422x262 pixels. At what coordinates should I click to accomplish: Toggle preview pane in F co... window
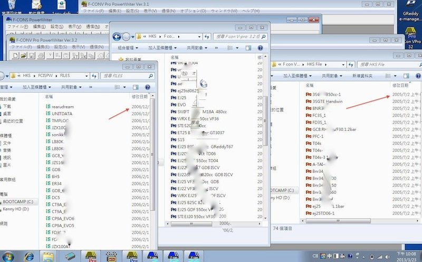[248, 48]
